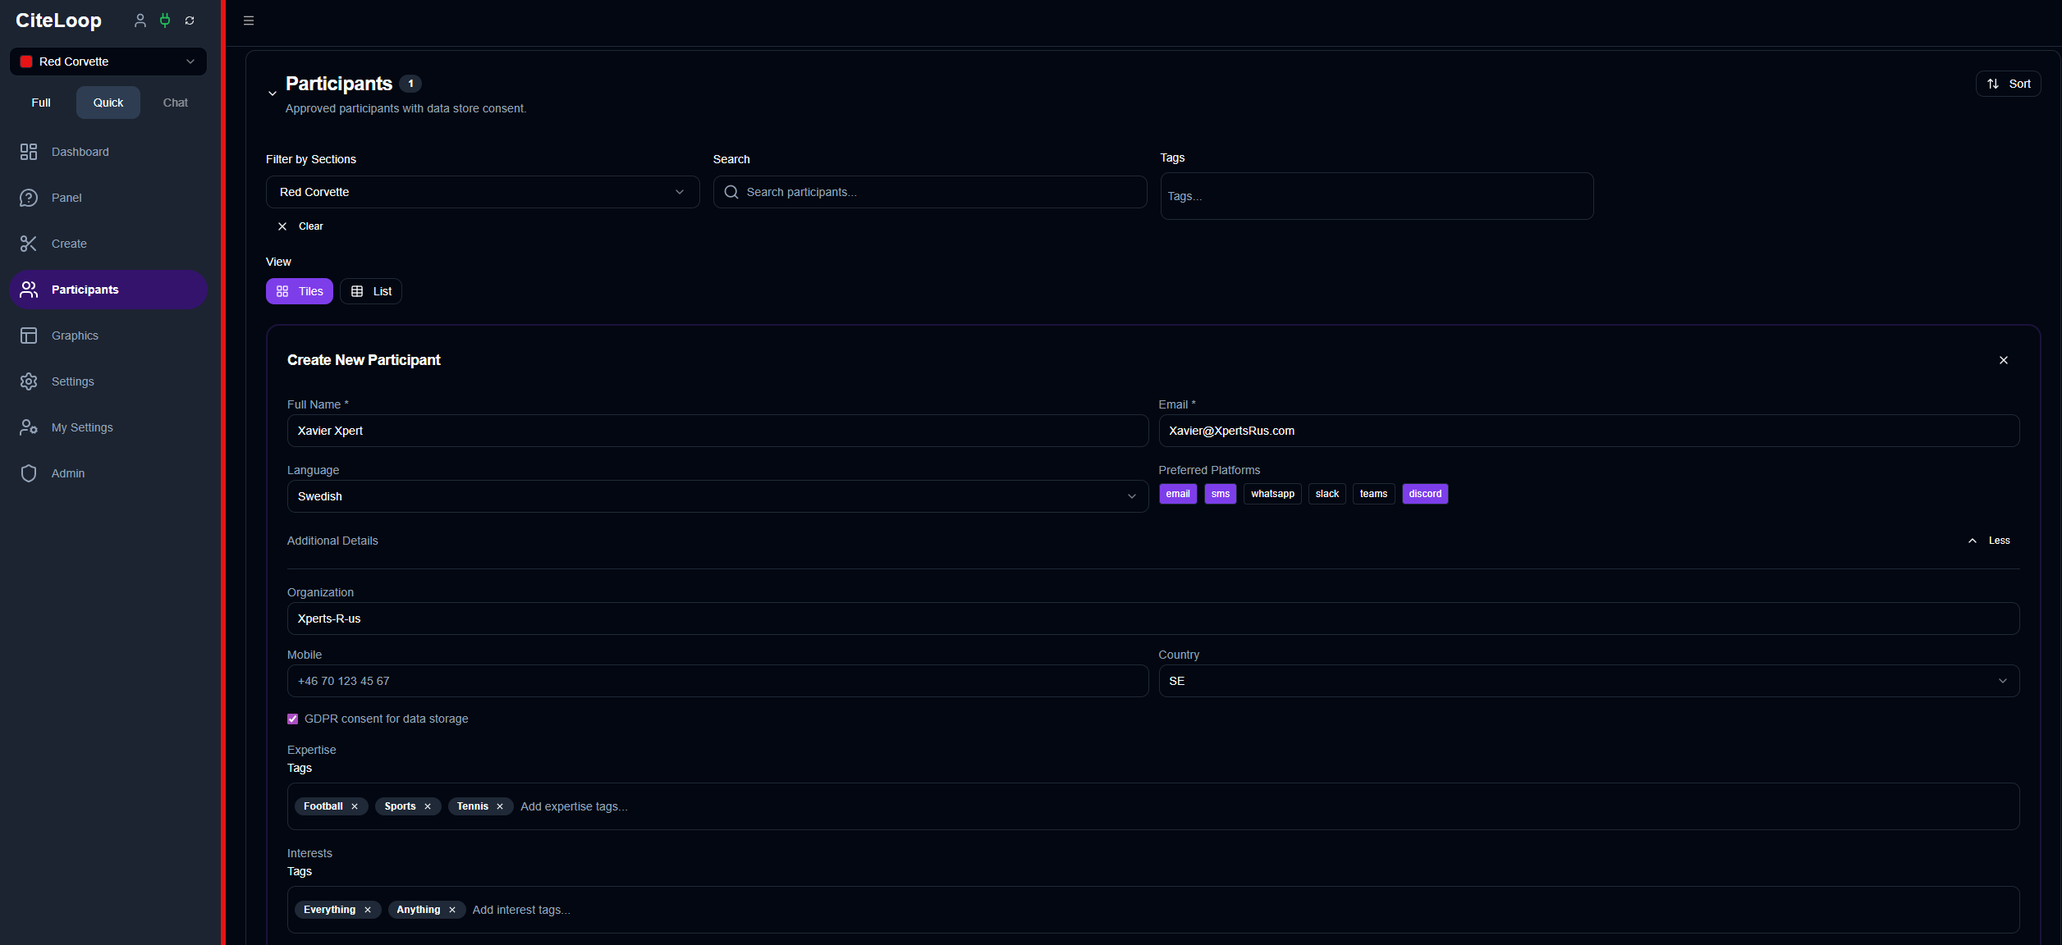Open My Settings from the sidebar
Viewport: 2062px width, 945px height.
pos(108,427)
